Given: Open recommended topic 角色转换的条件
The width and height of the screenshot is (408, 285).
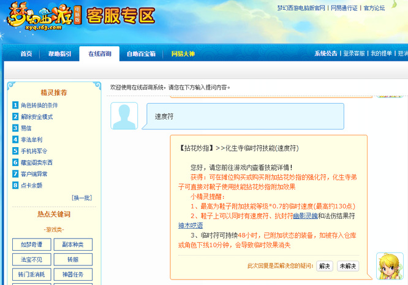Looking at the screenshot, I should pos(39,105).
